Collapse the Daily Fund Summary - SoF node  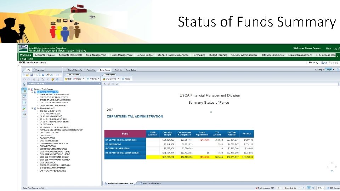(32, 92)
